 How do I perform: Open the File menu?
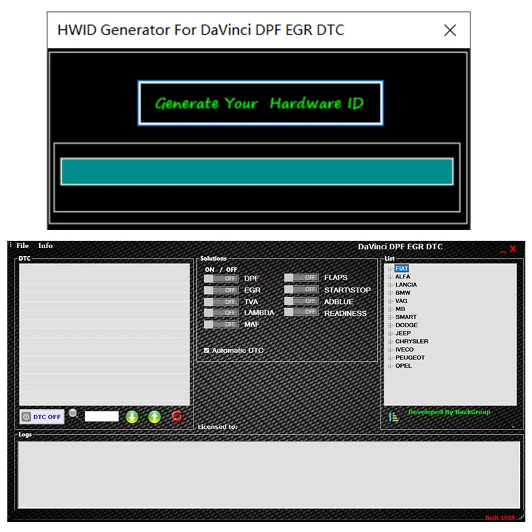23,245
